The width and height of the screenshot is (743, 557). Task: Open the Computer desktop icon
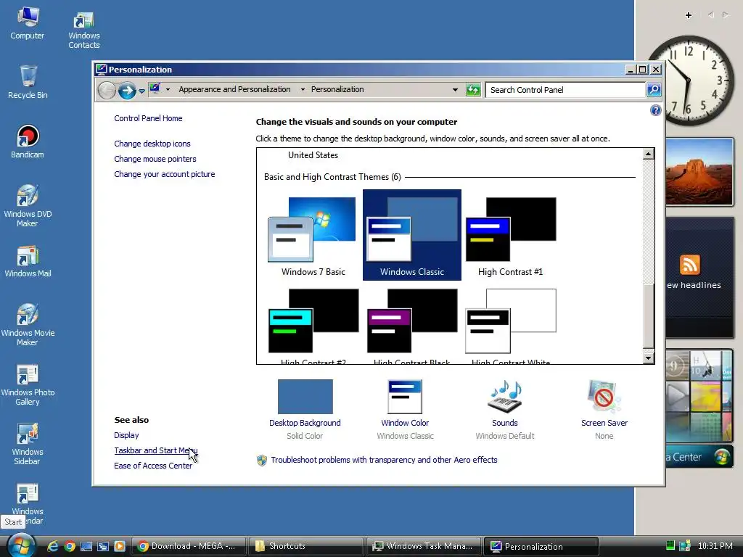point(28,24)
